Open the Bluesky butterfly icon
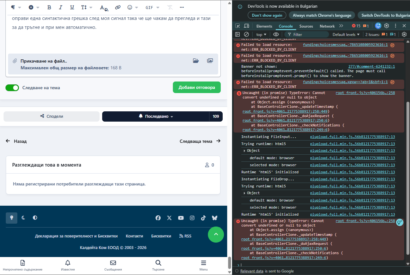The image size is (410, 275). [x=215, y=218]
